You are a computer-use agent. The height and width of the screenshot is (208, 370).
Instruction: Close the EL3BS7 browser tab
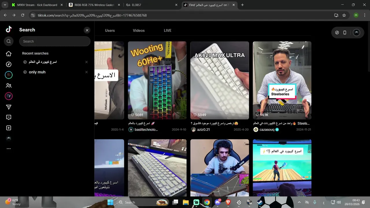(x=176, y=5)
